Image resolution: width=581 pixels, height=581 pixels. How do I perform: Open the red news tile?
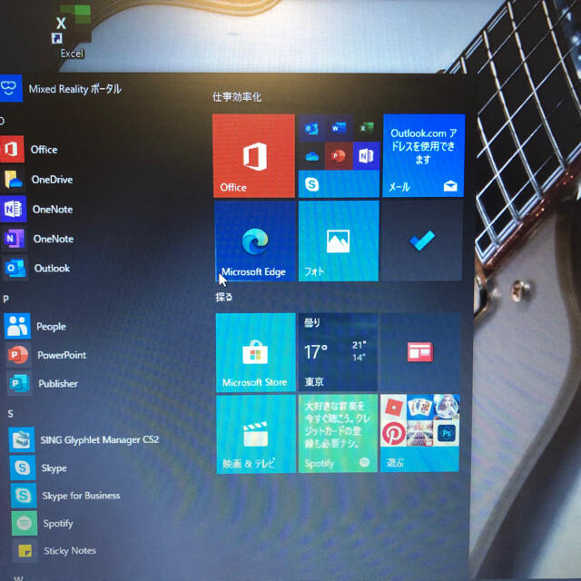420,352
